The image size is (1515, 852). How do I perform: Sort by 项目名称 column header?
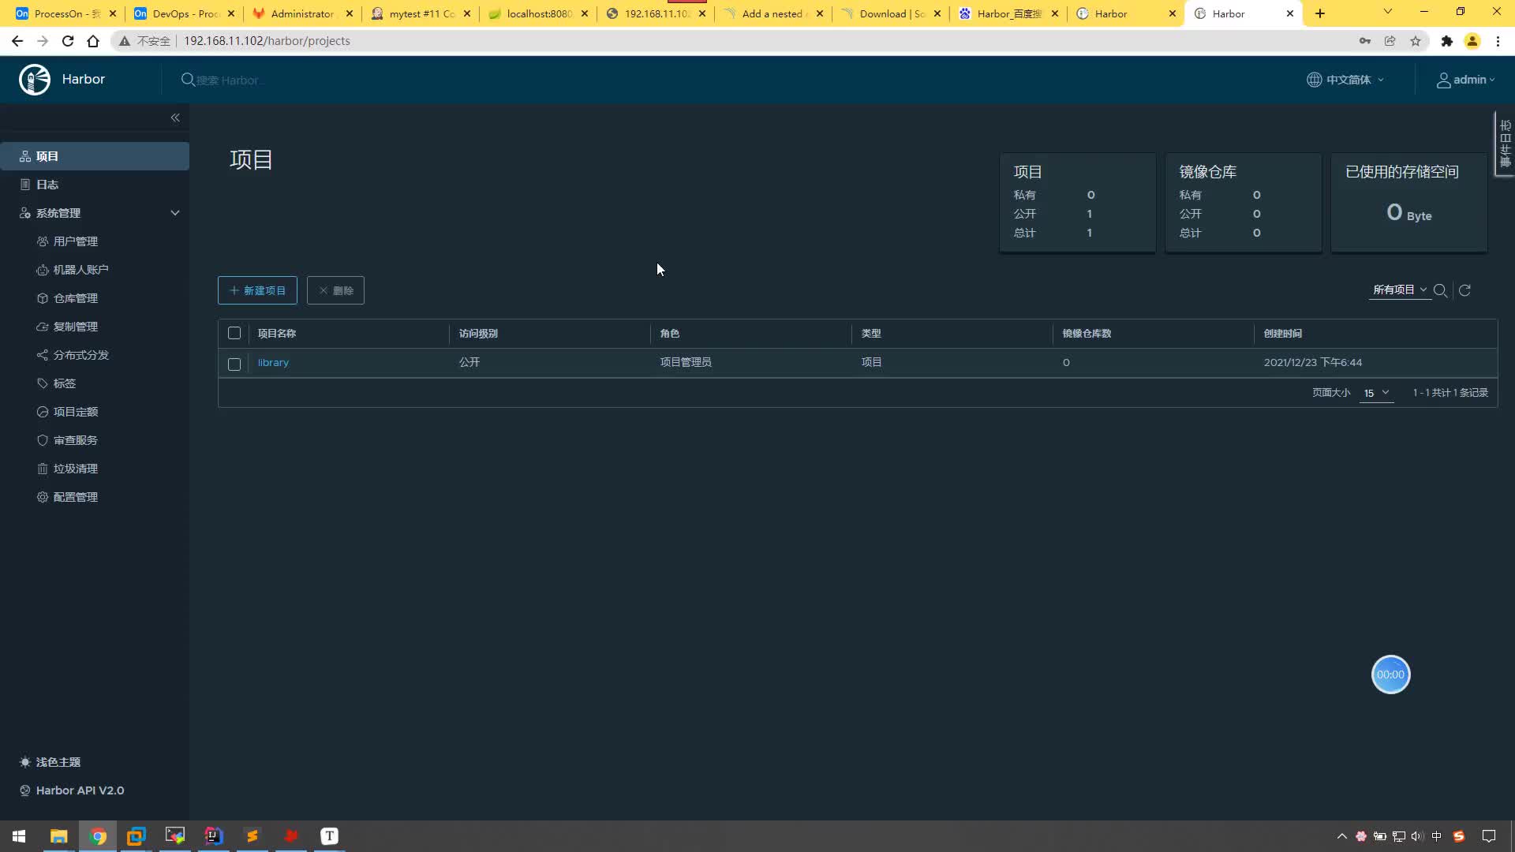click(x=277, y=333)
